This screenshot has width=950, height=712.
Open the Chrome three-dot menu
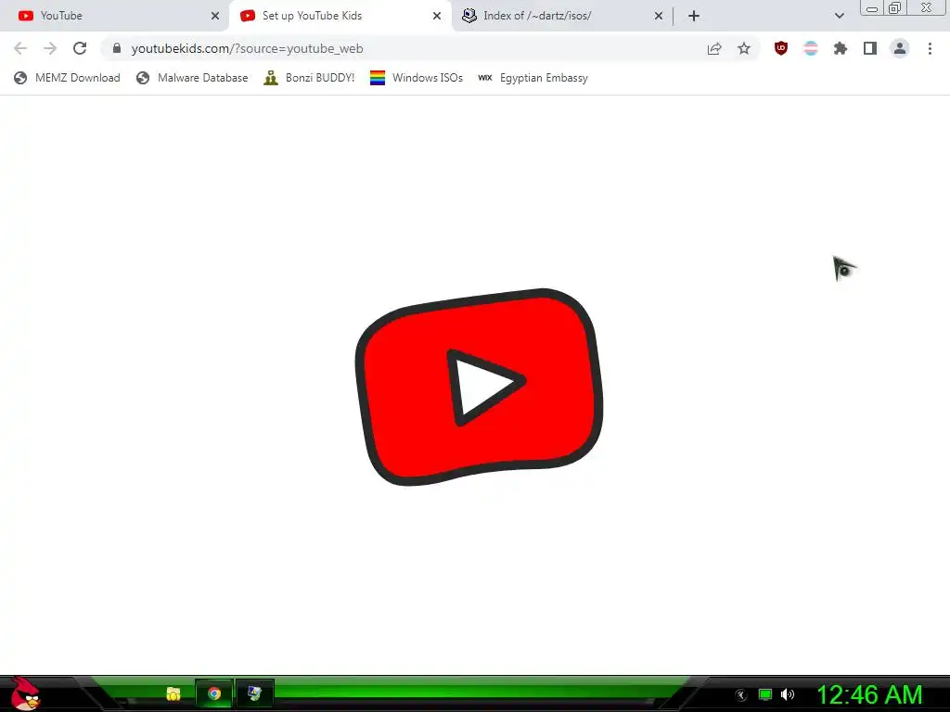pos(930,48)
